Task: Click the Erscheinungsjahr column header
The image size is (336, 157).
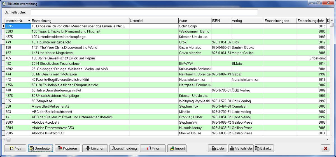Action: click(x=312, y=21)
